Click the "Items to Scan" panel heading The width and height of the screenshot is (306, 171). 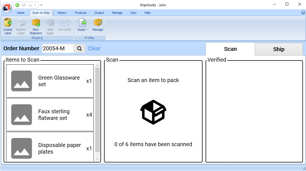[22, 60]
